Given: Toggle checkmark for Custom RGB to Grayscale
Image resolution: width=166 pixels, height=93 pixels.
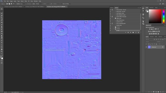Looking at the screenshot, I should pyautogui.click(x=110, y=17).
